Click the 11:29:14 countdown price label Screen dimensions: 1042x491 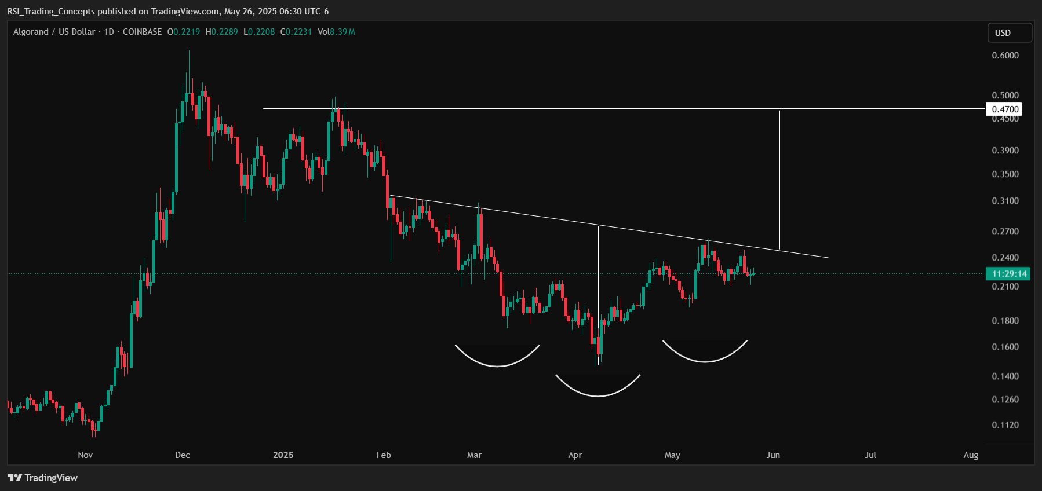(x=1008, y=274)
